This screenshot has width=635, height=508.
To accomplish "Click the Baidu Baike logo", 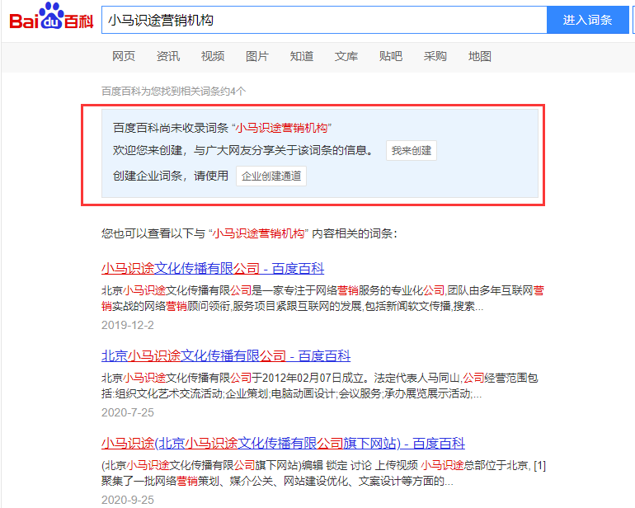I will coord(51,16).
